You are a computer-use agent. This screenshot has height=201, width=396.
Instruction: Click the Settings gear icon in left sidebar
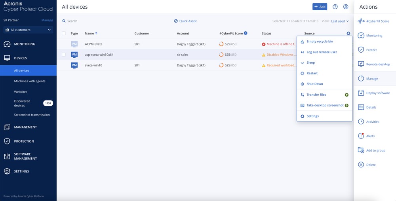click(x=7, y=171)
